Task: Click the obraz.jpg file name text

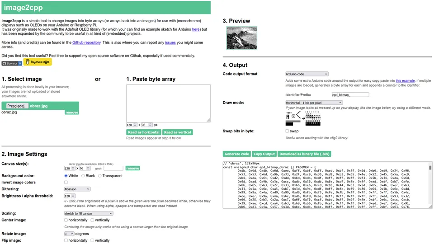Action: [x=9, y=113]
